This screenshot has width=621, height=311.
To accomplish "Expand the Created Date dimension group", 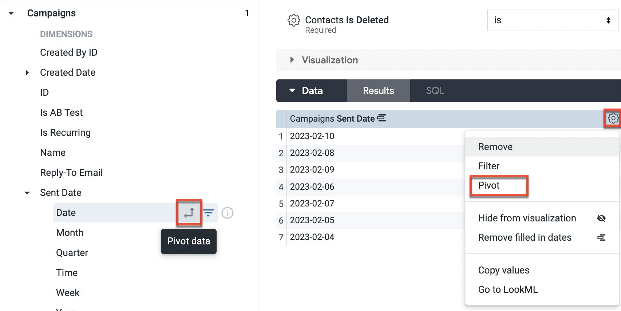I will (27, 72).
